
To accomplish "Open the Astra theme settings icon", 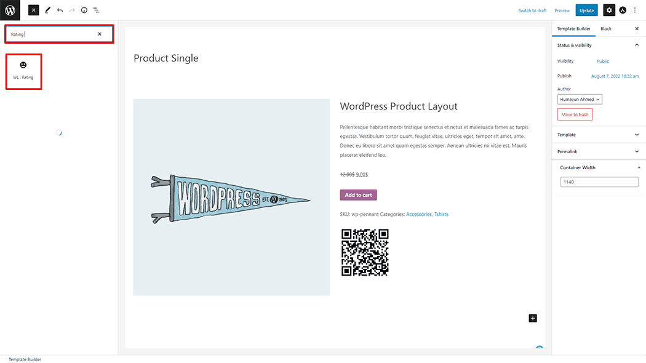I will [x=623, y=10].
